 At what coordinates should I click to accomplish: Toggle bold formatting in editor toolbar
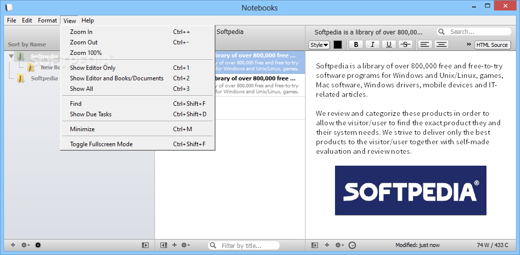tap(356, 45)
